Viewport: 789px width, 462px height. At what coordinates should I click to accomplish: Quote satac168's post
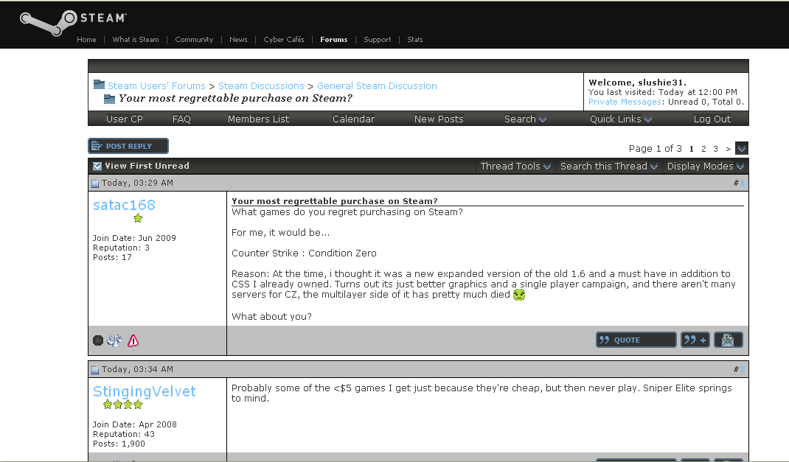pos(636,340)
